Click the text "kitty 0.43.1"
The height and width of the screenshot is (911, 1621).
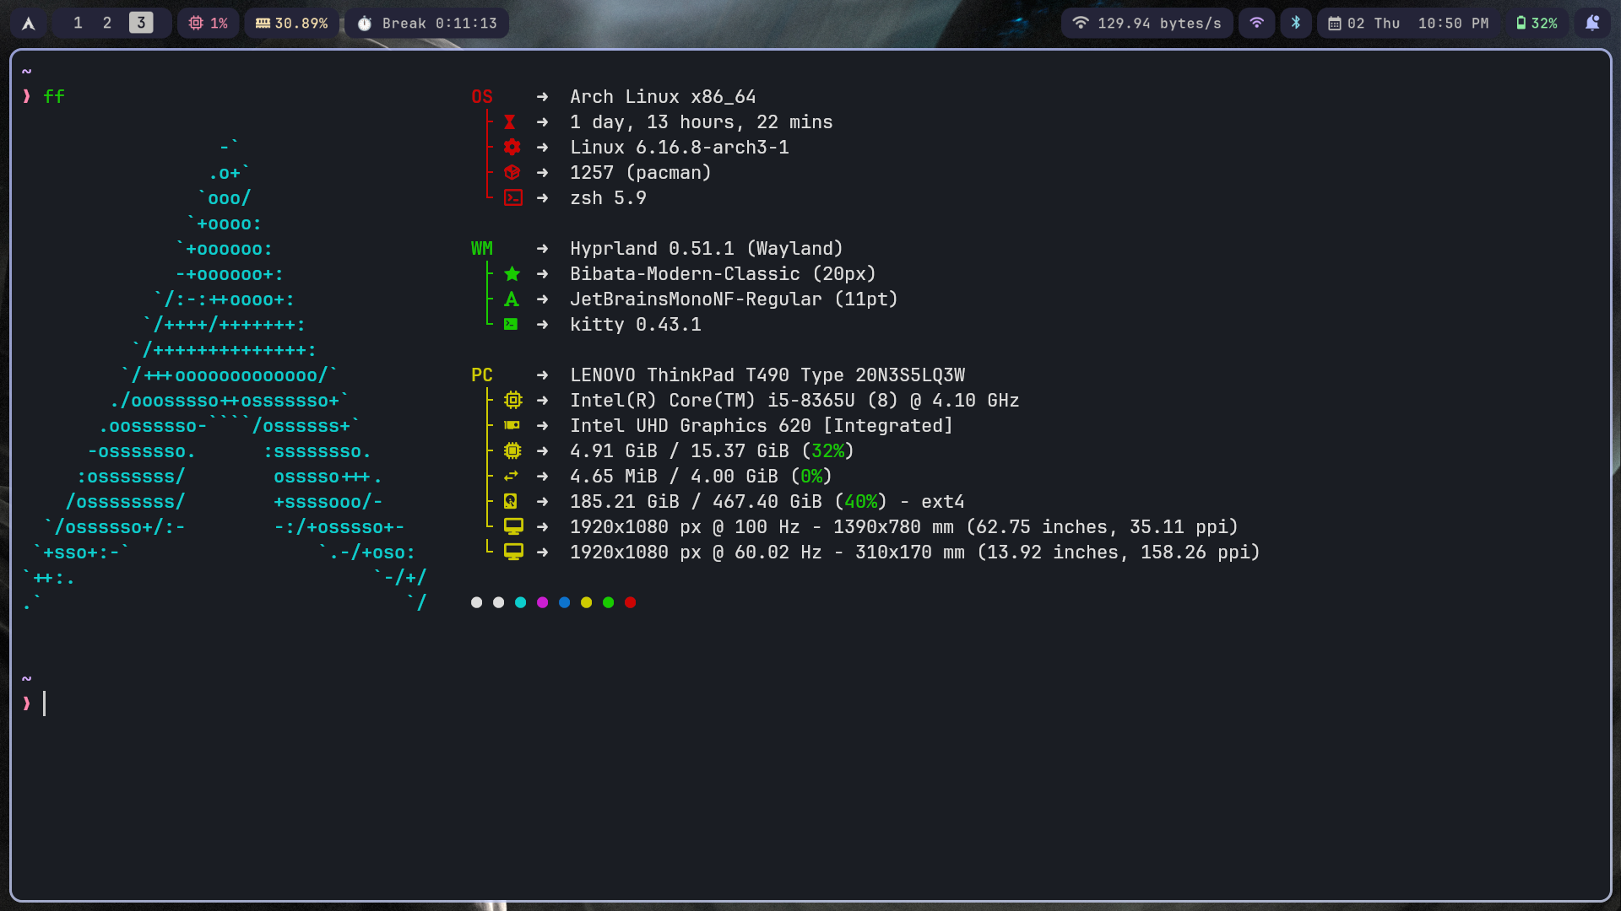point(636,325)
